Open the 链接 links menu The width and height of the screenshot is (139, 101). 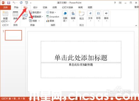tap(73, 16)
